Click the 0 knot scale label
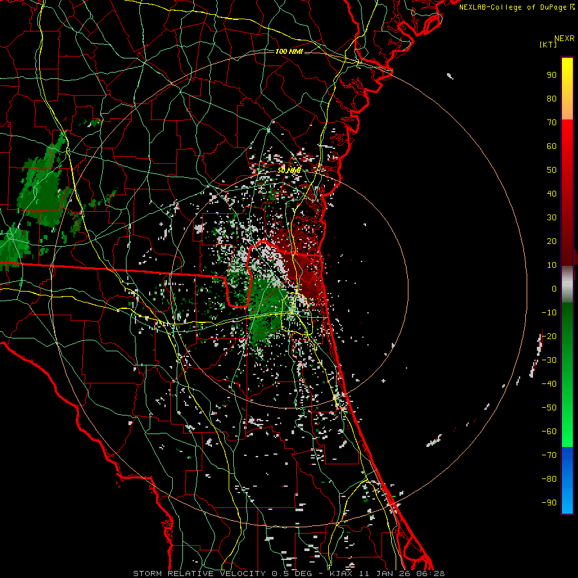The image size is (578, 578). 554,289
